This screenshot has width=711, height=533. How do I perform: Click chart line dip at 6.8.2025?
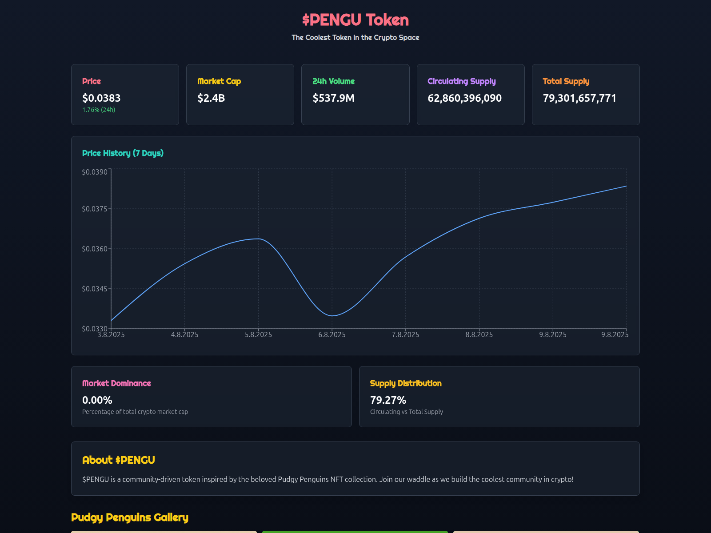pos(332,316)
